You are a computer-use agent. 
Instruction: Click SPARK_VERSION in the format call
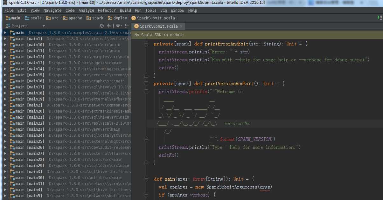tap(255, 139)
